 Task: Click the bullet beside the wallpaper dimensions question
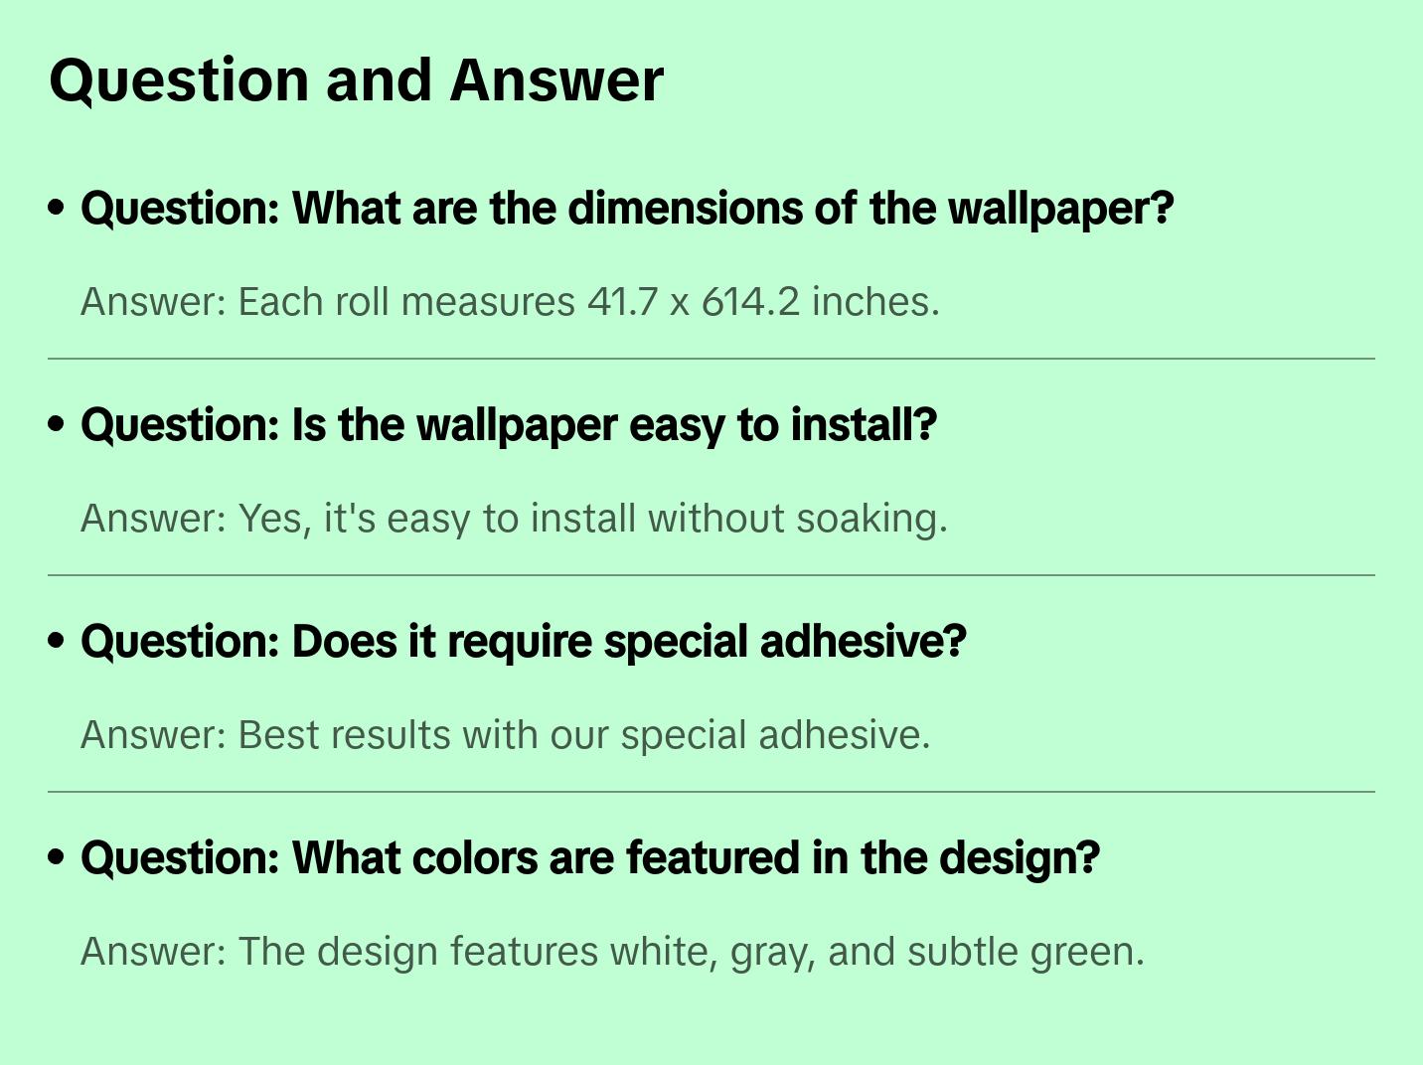point(57,208)
